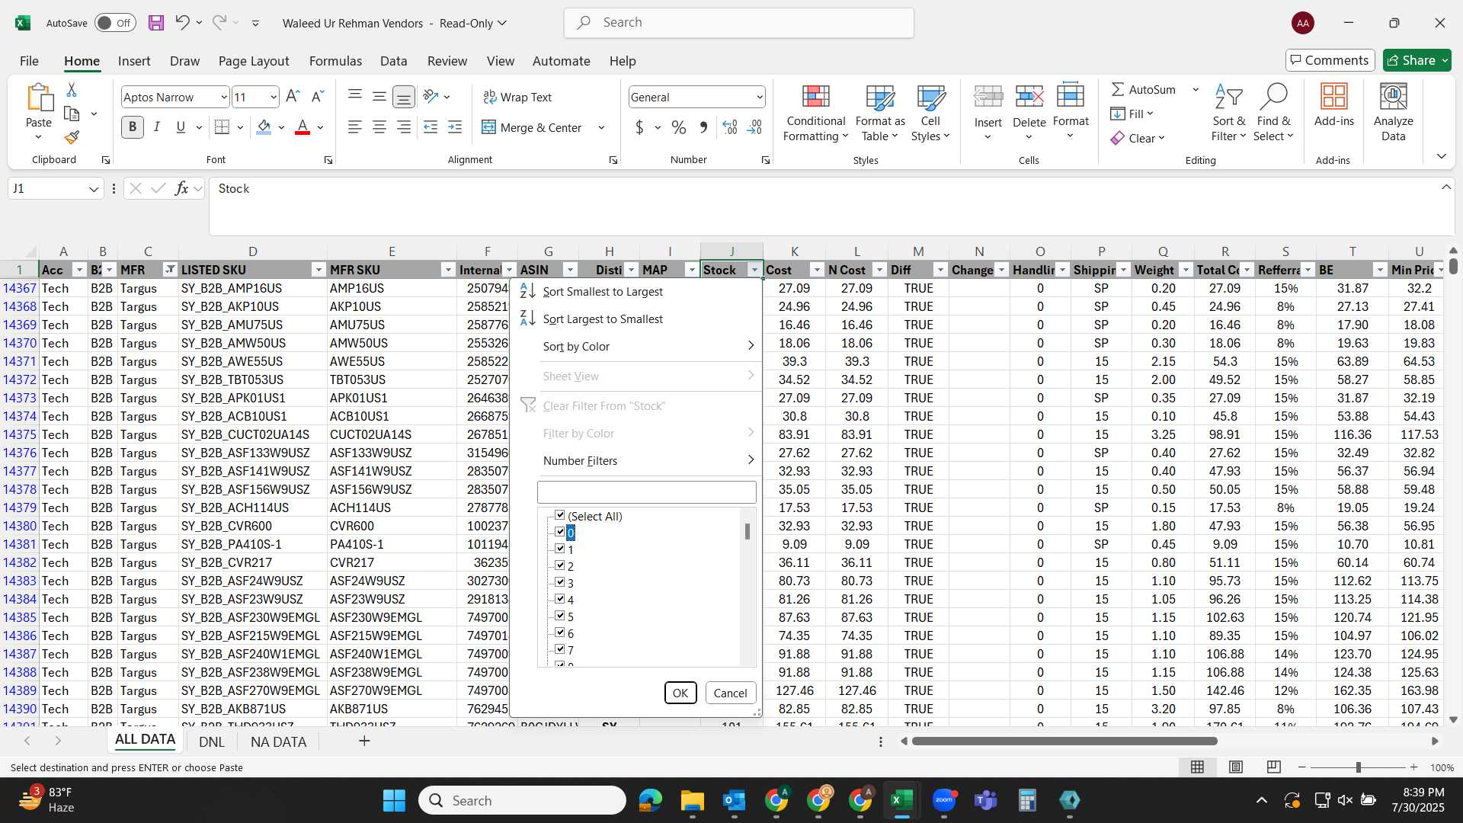Click the font color red swatch

[x=303, y=127]
